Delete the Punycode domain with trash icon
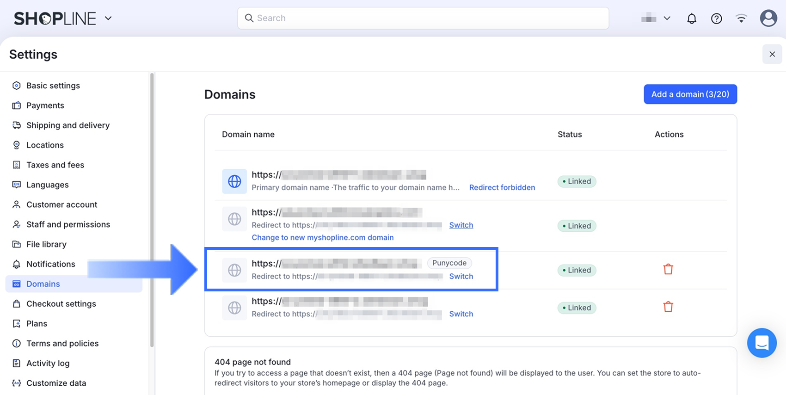Image resolution: width=786 pixels, height=395 pixels. coord(668,269)
